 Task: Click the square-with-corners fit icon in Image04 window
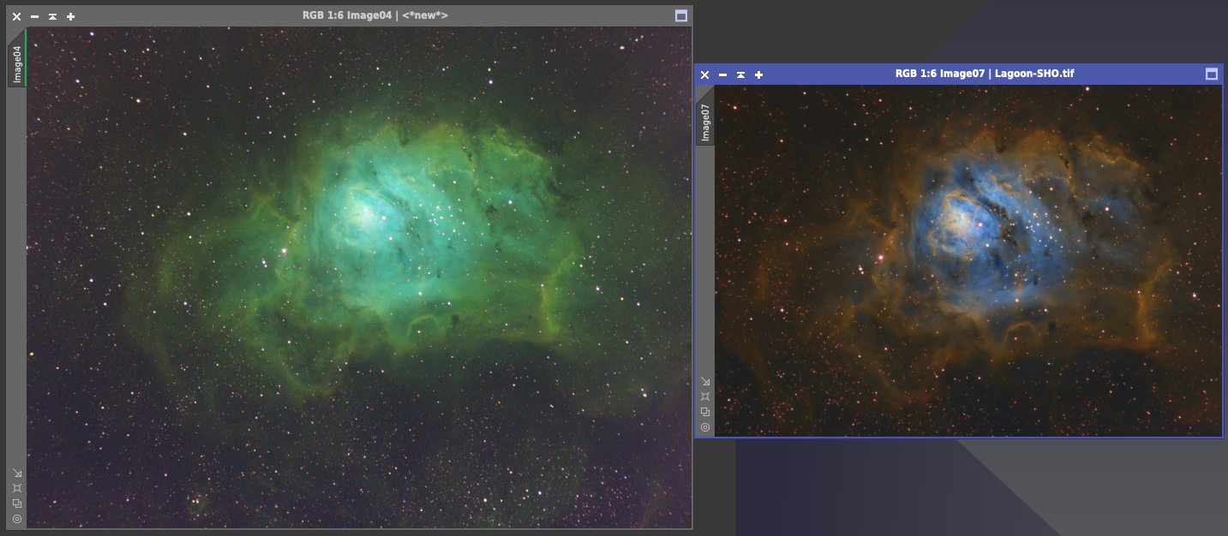[x=17, y=488]
